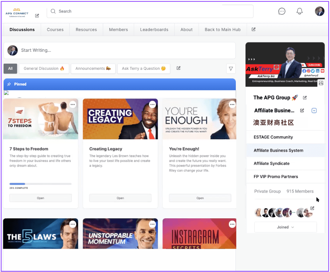Image resolution: width=330 pixels, height=272 pixels.
Task: Click the 915 Members count
Action: tap(300, 191)
